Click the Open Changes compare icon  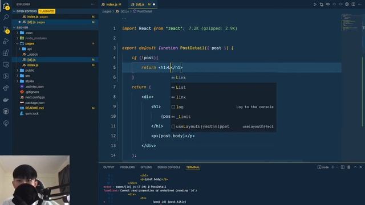pos(321,4)
